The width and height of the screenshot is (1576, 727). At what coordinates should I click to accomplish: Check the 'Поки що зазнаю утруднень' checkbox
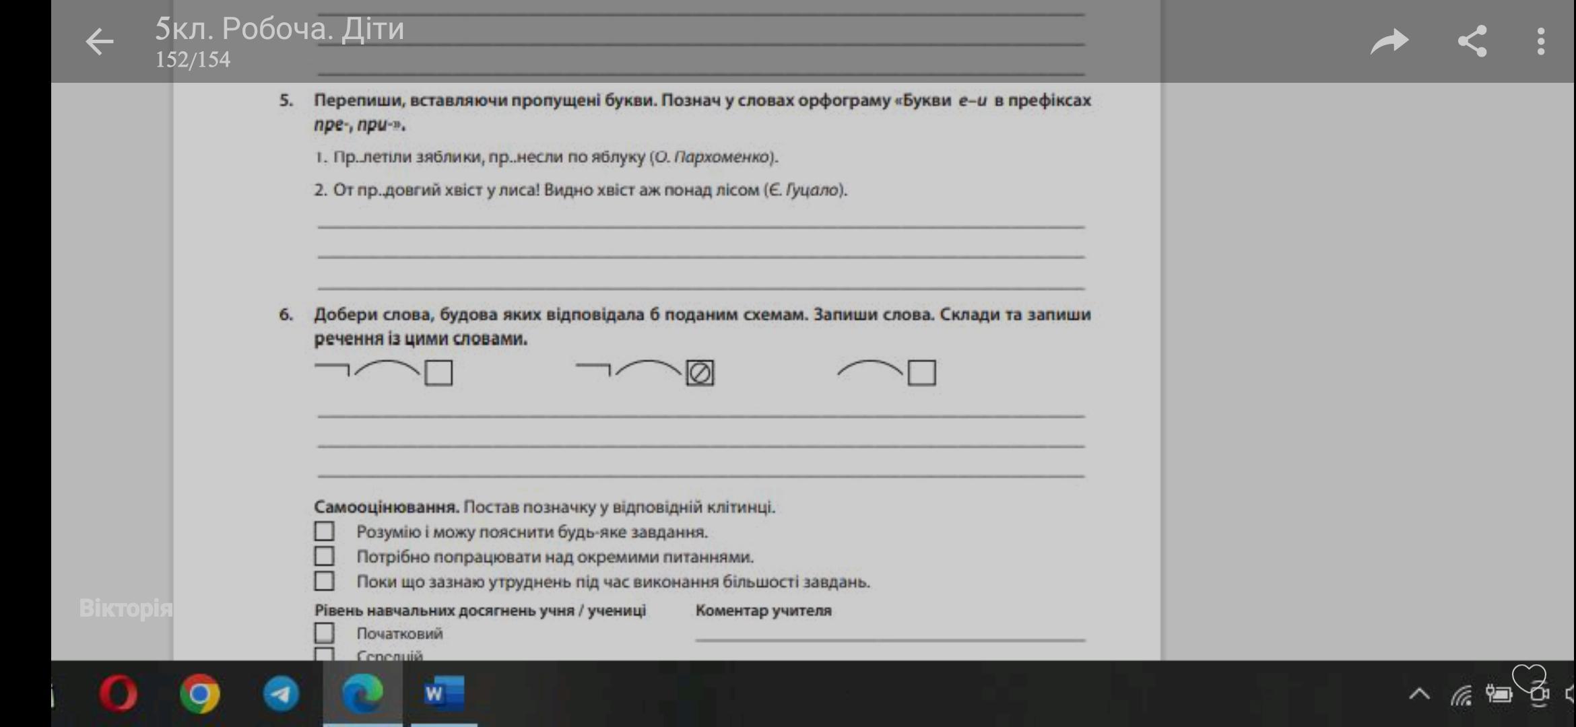(x=324, y=581)
